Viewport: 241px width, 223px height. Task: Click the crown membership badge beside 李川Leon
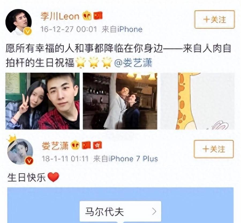87,16
